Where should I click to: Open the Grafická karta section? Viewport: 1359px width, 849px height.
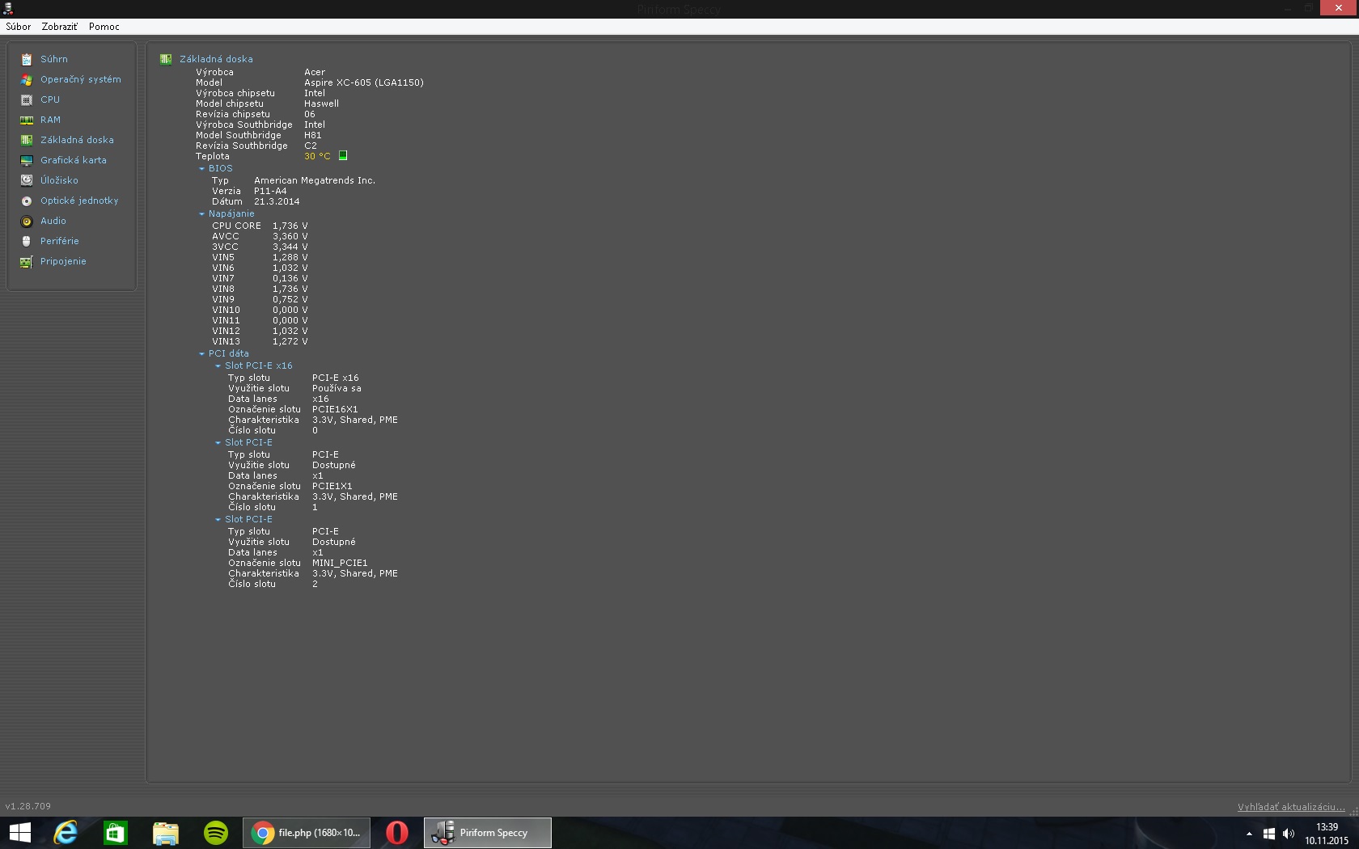coord(74,160)
